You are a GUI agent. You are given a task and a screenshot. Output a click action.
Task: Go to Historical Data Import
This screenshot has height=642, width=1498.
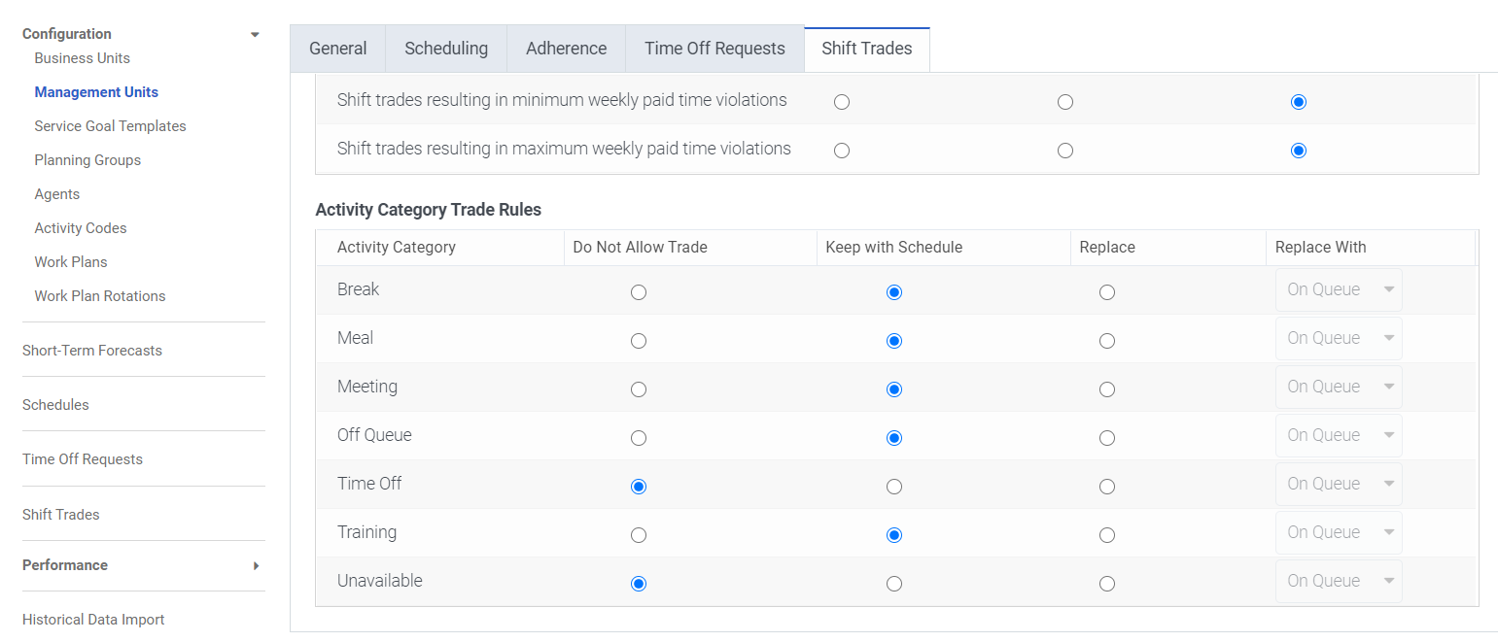95,620
